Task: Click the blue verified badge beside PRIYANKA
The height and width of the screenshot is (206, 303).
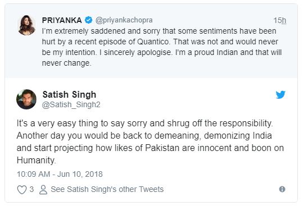Action: 88,20
